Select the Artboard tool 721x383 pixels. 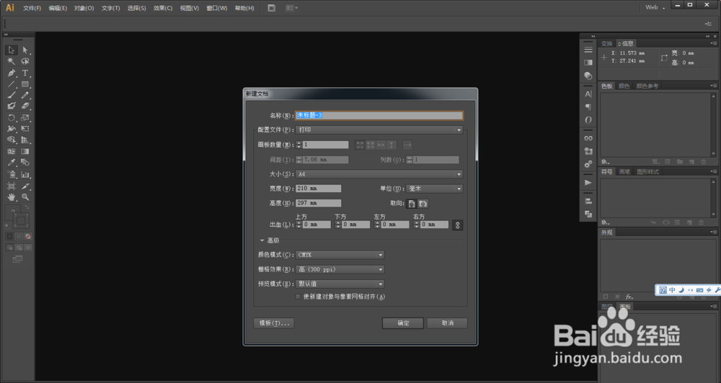tap(12, 186)
